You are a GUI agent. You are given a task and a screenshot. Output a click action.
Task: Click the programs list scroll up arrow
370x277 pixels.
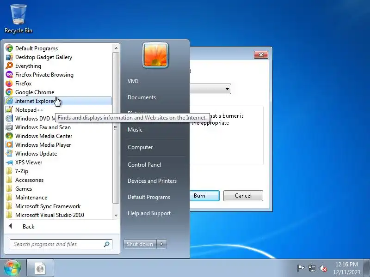click(116, 48)
